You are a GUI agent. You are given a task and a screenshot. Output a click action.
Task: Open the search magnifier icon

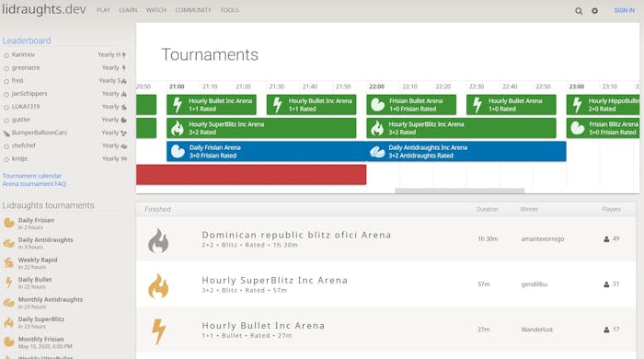579,11
